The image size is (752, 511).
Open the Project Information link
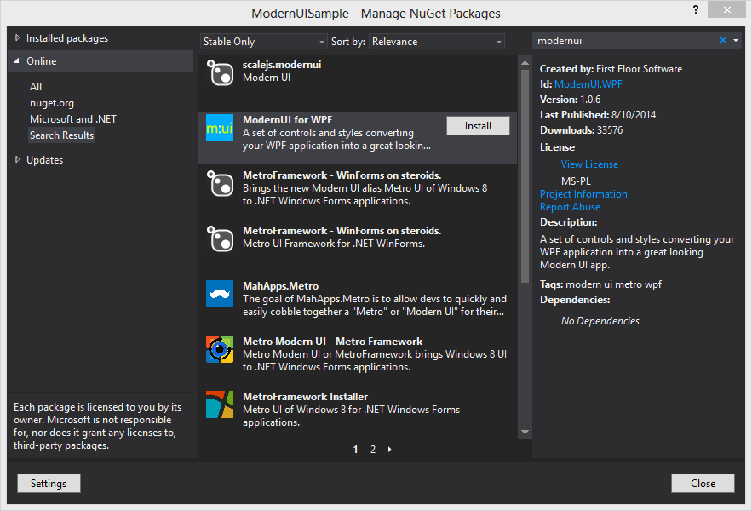point(583,194)
